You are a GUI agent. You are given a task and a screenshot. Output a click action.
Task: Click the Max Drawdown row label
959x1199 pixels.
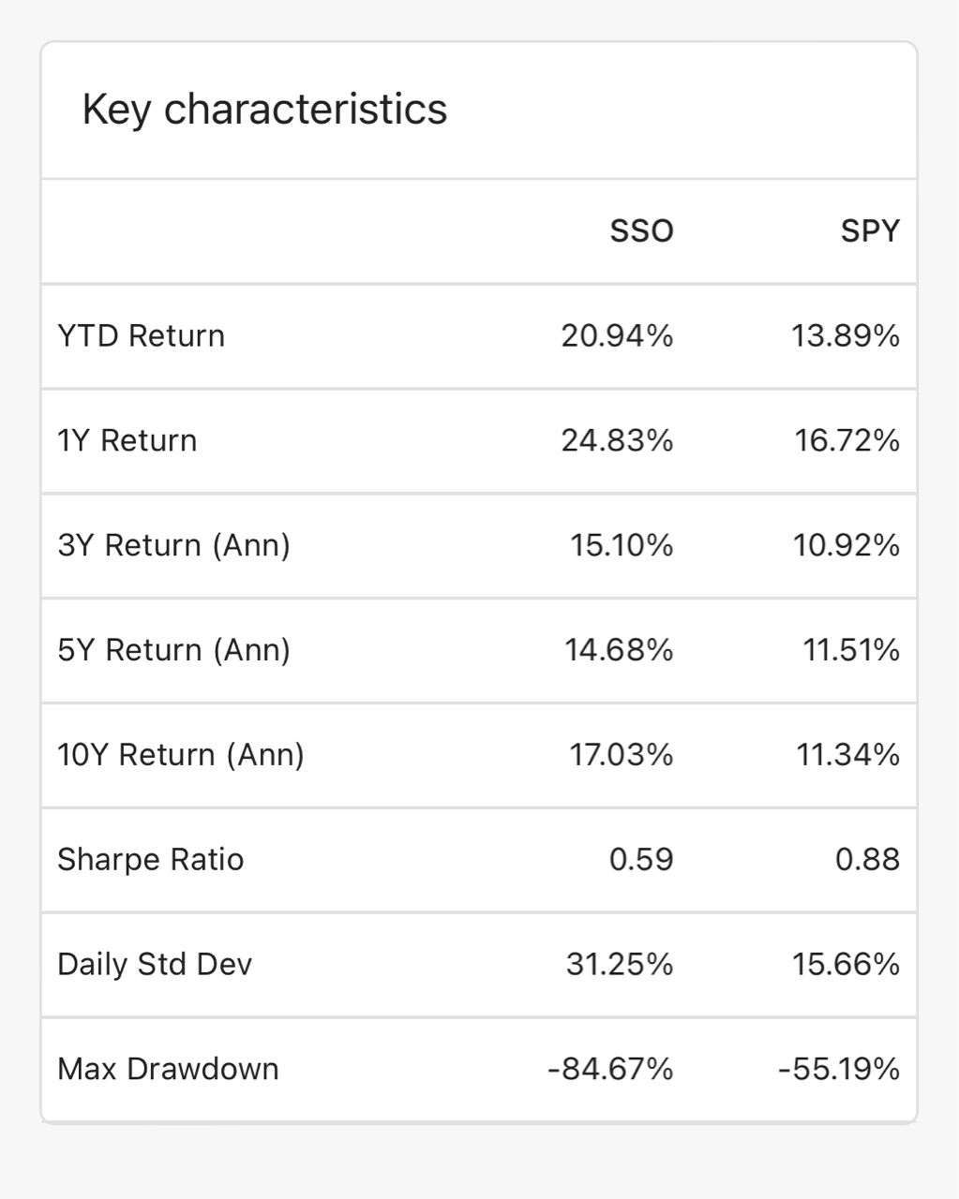tap(169, 1069)
